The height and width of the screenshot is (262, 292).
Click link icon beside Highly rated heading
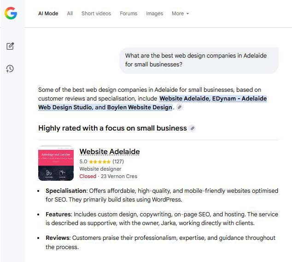(x=192, y=128)
